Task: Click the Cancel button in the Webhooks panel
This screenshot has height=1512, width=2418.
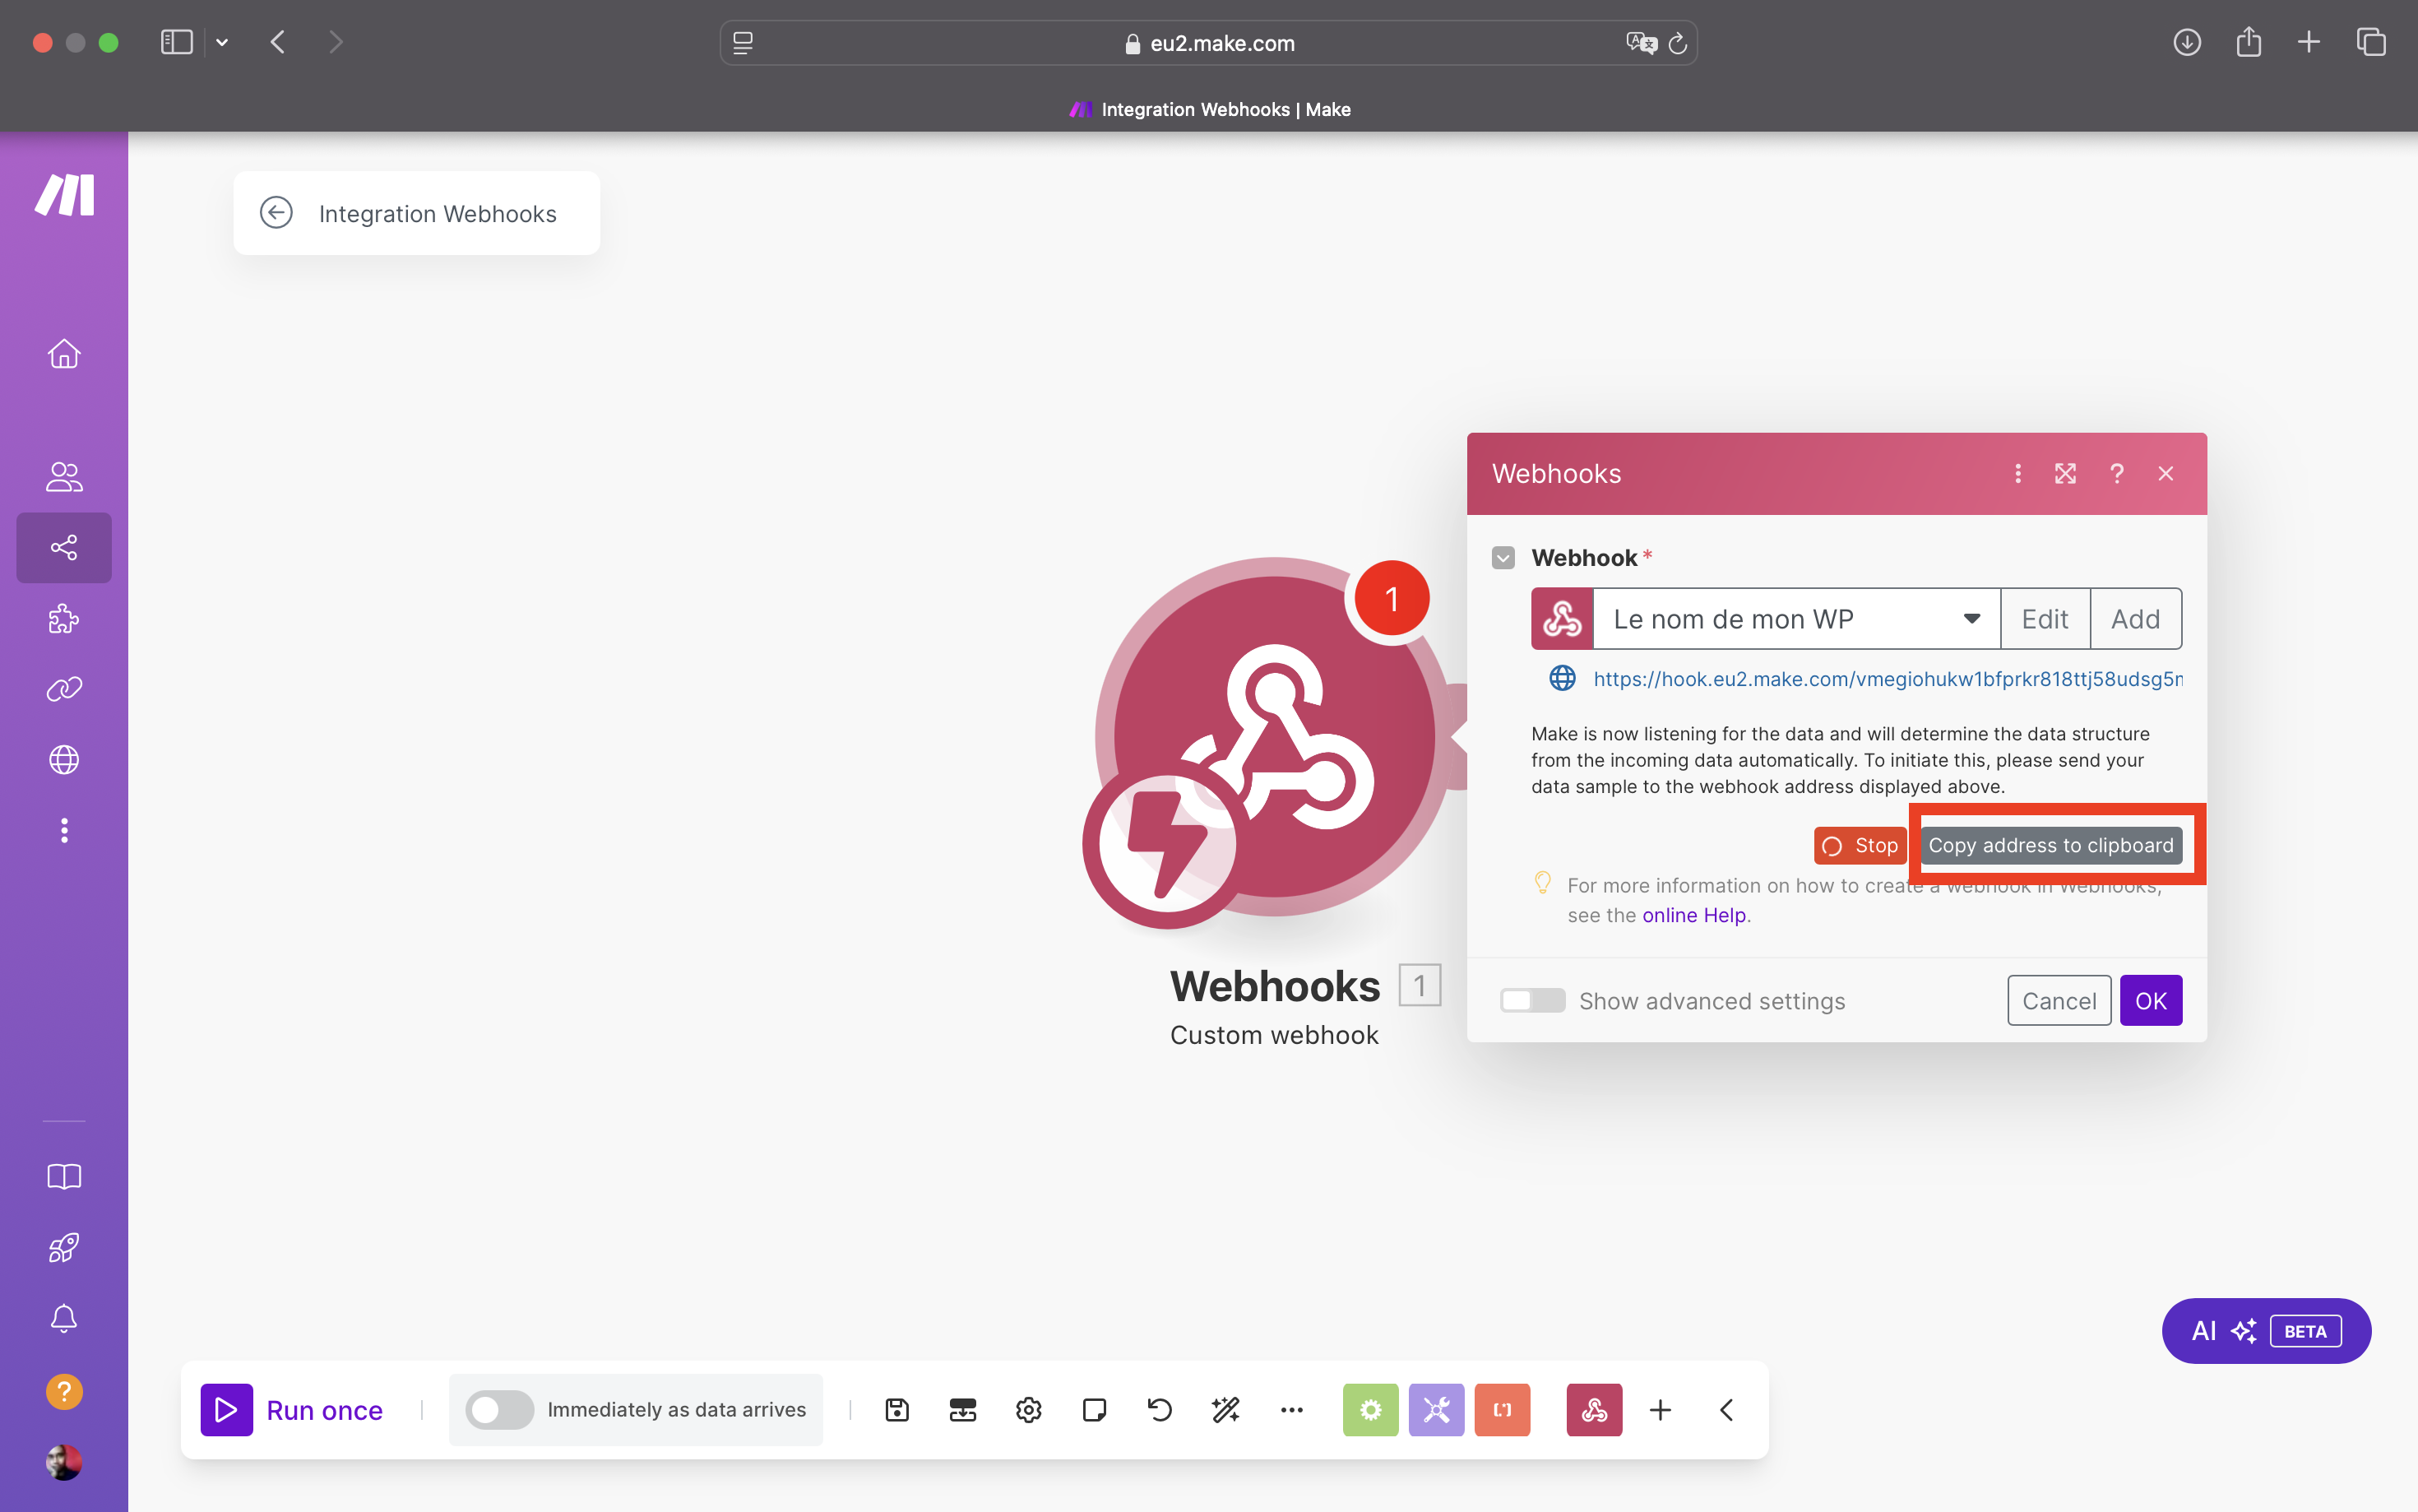Action: 2059,1000
